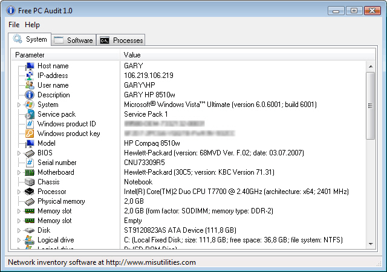The image size is (387, 272).
Task: Expand the Motherboard tree node
Action: tap(19, 172)
